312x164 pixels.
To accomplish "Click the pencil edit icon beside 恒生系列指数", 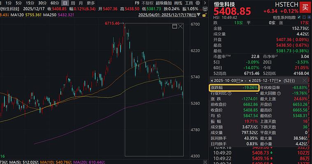I will pyautogui.click(x=299, y=18).
